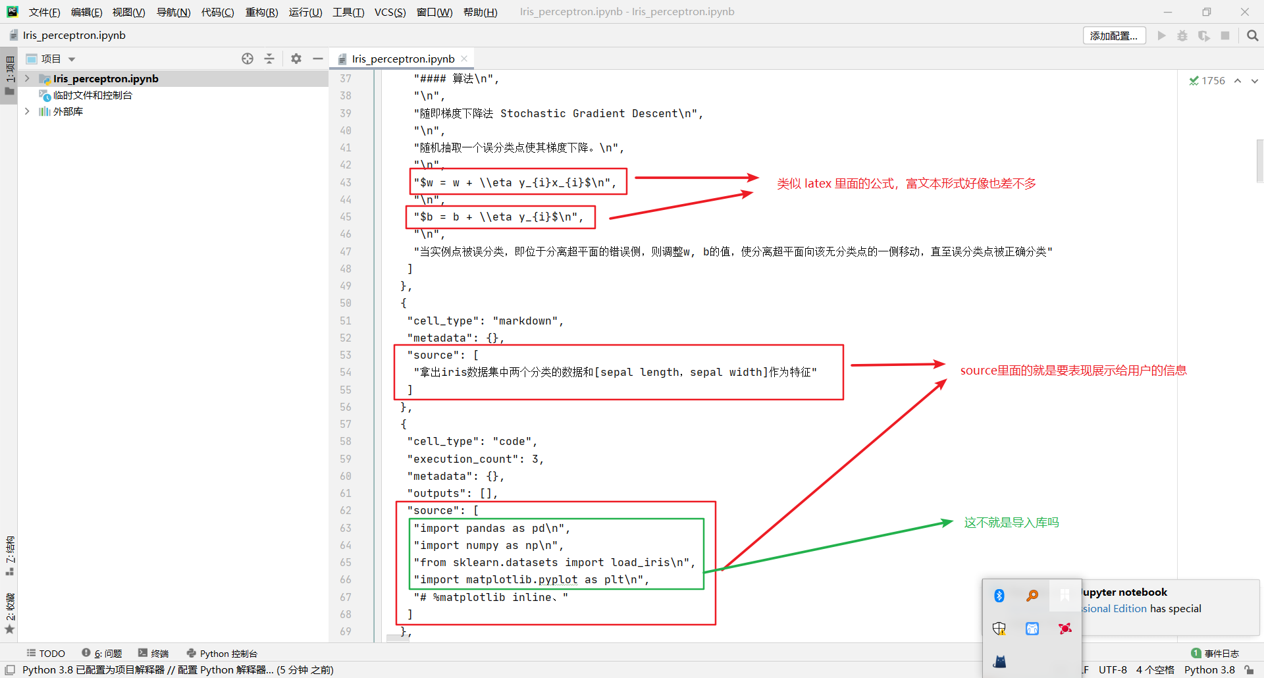Click the blue square app tray icon
1264x678 pixels.
1032,629
